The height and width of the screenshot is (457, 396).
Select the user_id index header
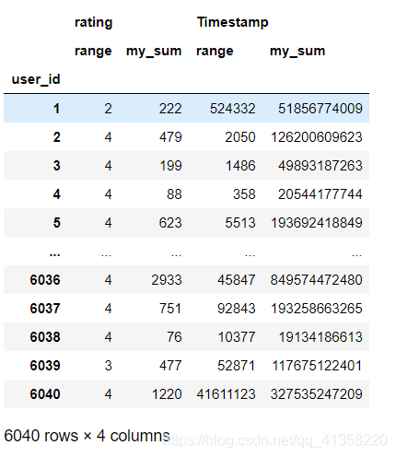pos(36,79)
